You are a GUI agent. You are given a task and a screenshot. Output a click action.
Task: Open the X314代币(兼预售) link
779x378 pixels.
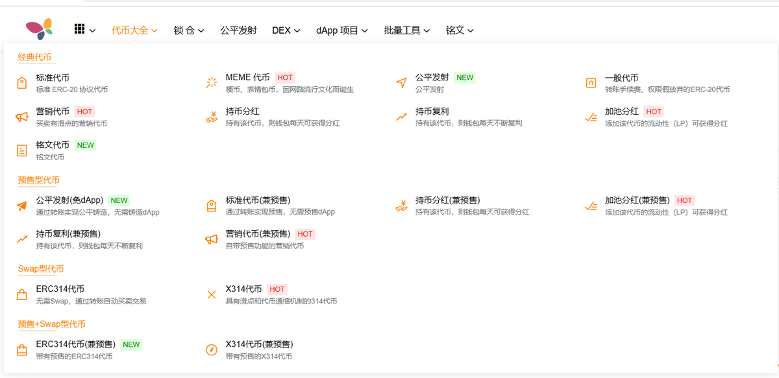259,344
